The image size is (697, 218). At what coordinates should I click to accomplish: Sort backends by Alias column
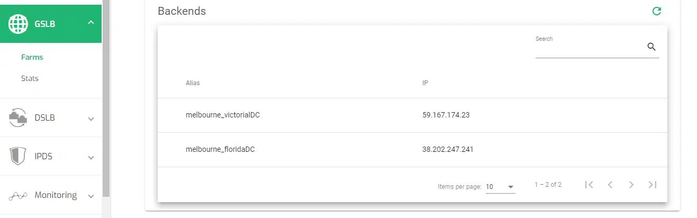(x=193, y=83)
